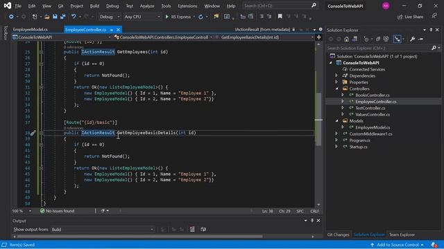Screen dimensions: 444x249
Task: Select Startup.cs in Solution Explorer
Action: (x=358, y=147)
